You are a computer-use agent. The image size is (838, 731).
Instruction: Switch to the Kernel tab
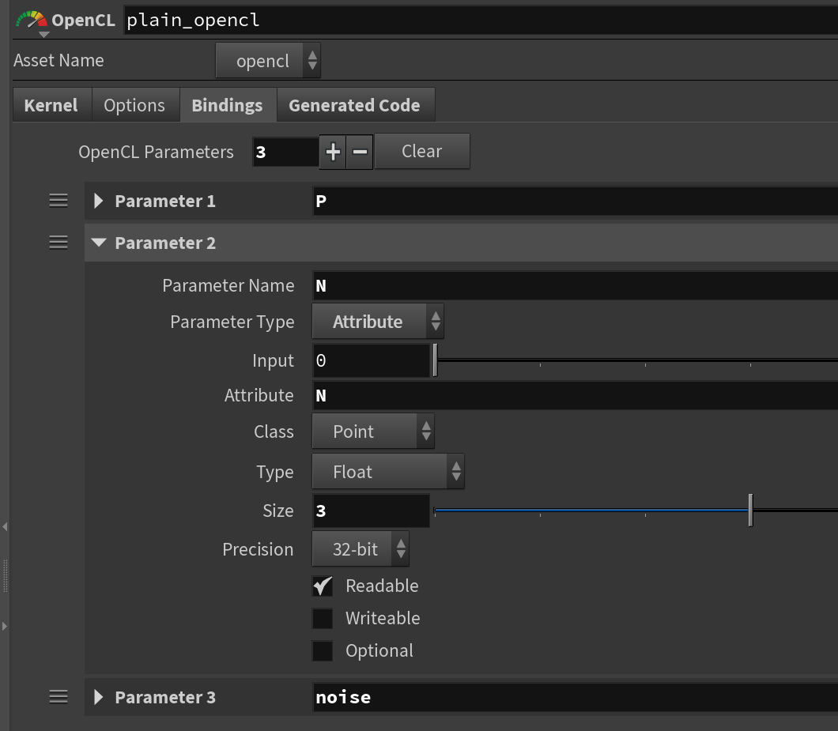tap(51, 105)
